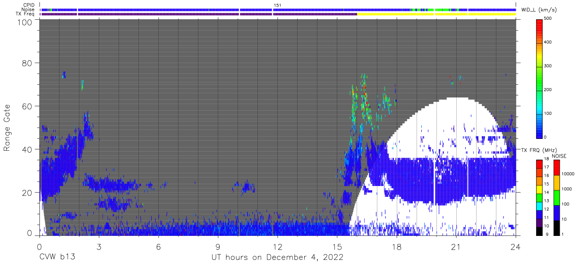The width and height of the screenshot is (580, 267).
Task: Click UT hour tick label 3
Action: click(x=99, y=246)
